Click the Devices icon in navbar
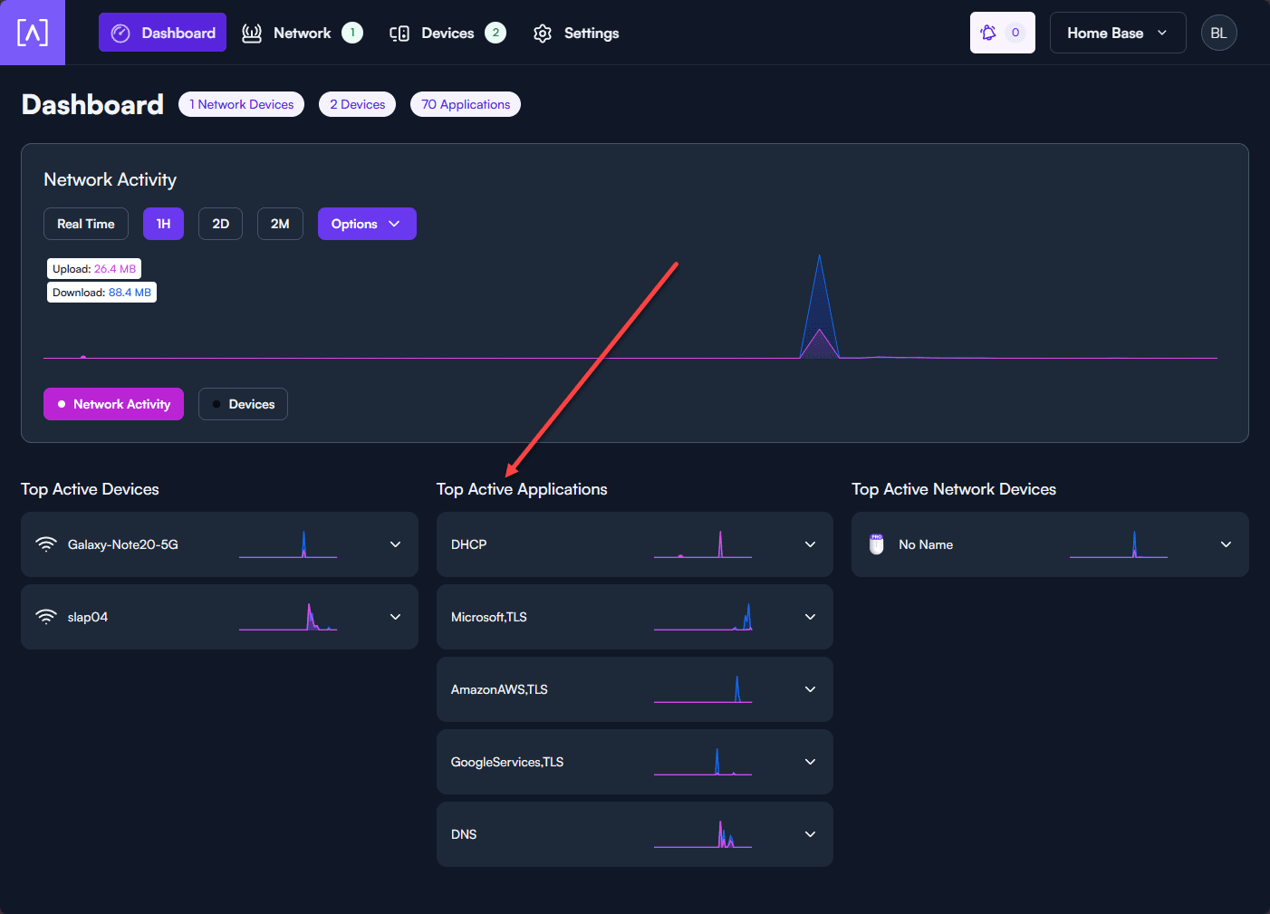This screenshot has width=1270, height=914. 399,34
